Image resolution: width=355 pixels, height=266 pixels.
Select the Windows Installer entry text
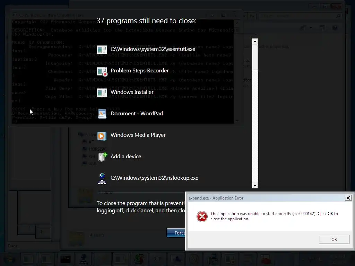coord(132,92)
